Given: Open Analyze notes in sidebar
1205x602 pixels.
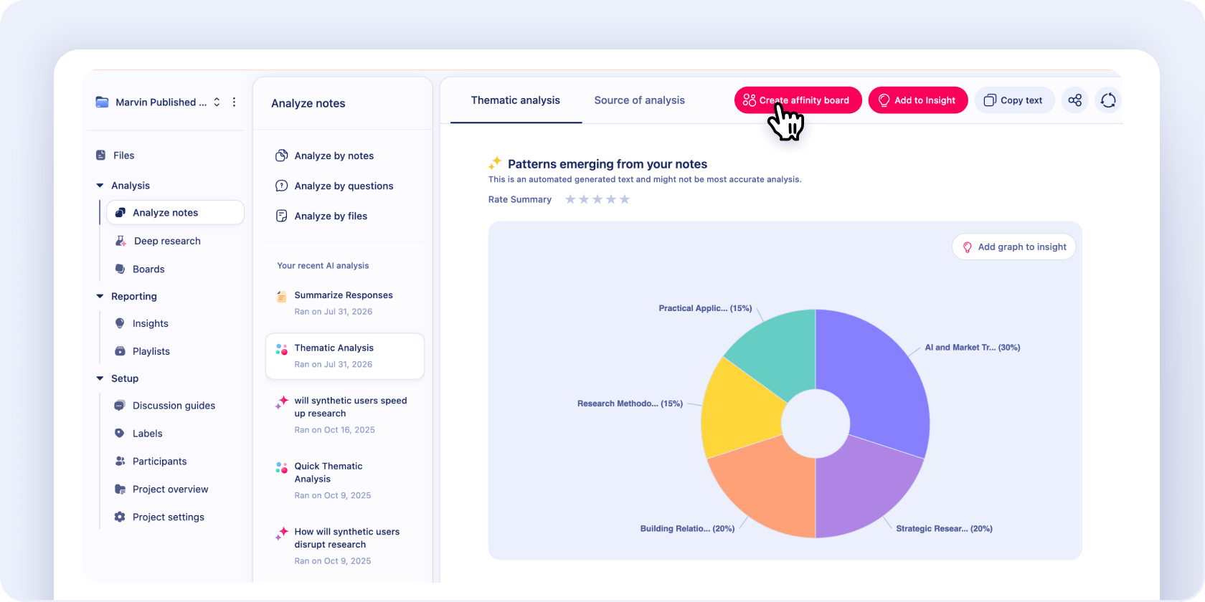Looking at the screenshot, I should click(x=176, y=213).
